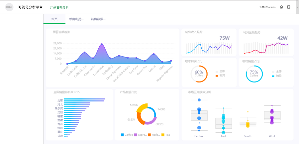This screenshot has width=299, height=144.
Task: Switch to the 季度利润 tab
Action: click(76, 19)
